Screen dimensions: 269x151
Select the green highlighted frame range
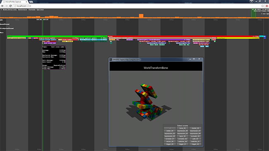(253, 13)
